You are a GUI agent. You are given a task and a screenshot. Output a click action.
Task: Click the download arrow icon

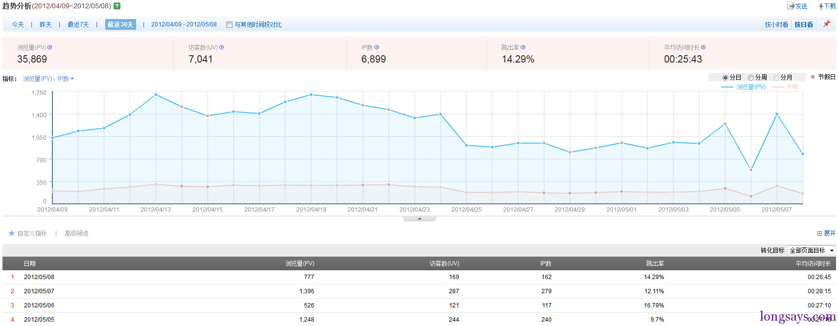(x=821, y=6)
